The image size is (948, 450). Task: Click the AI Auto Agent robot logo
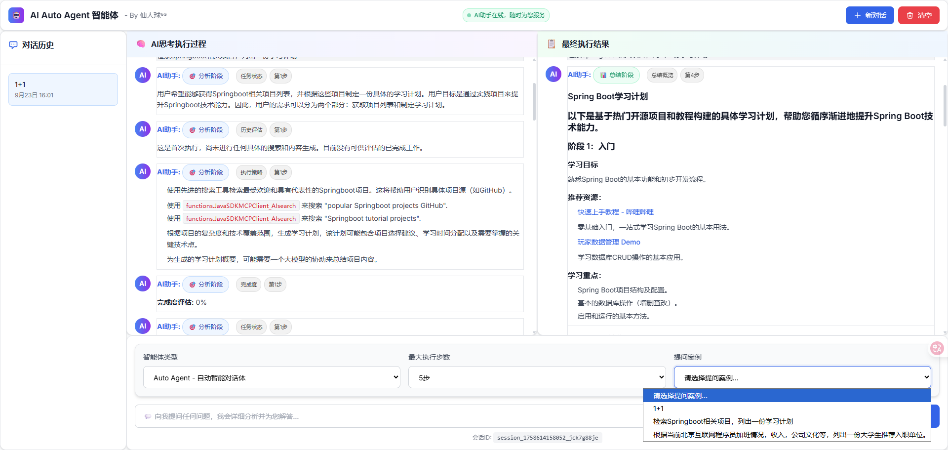pos(16,15)
